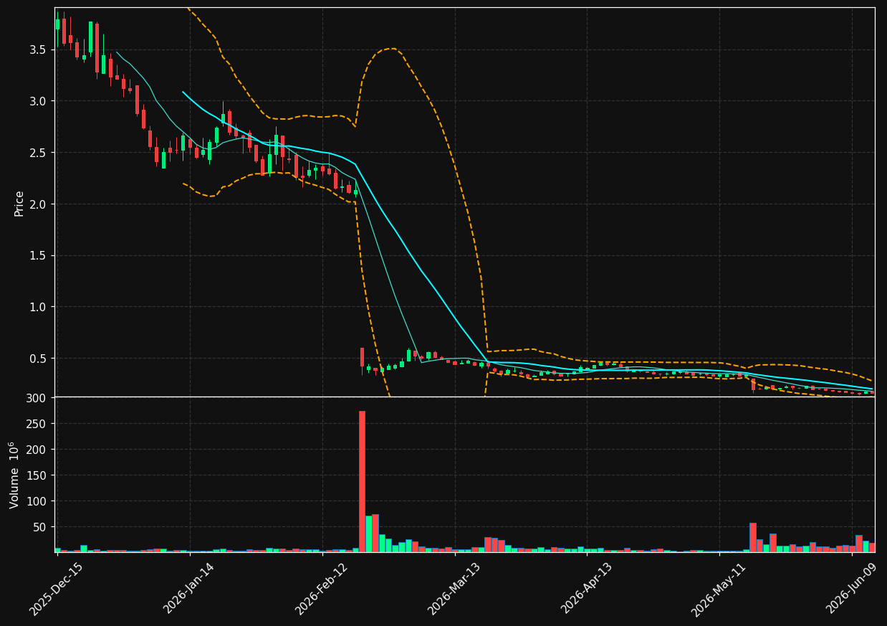Click the 2025-Dec-15 date label

click(x=56, y=589)
